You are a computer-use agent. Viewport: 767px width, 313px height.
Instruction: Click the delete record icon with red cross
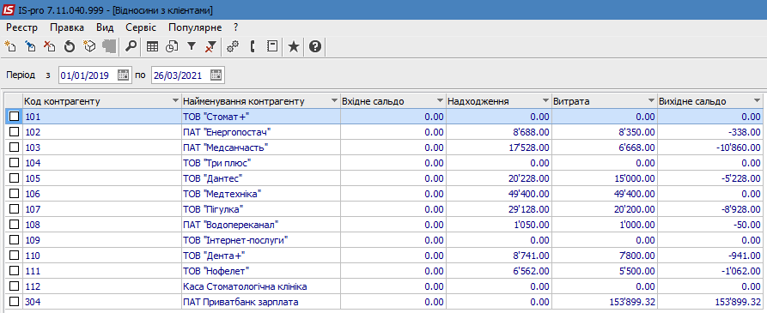coord(50,46)
